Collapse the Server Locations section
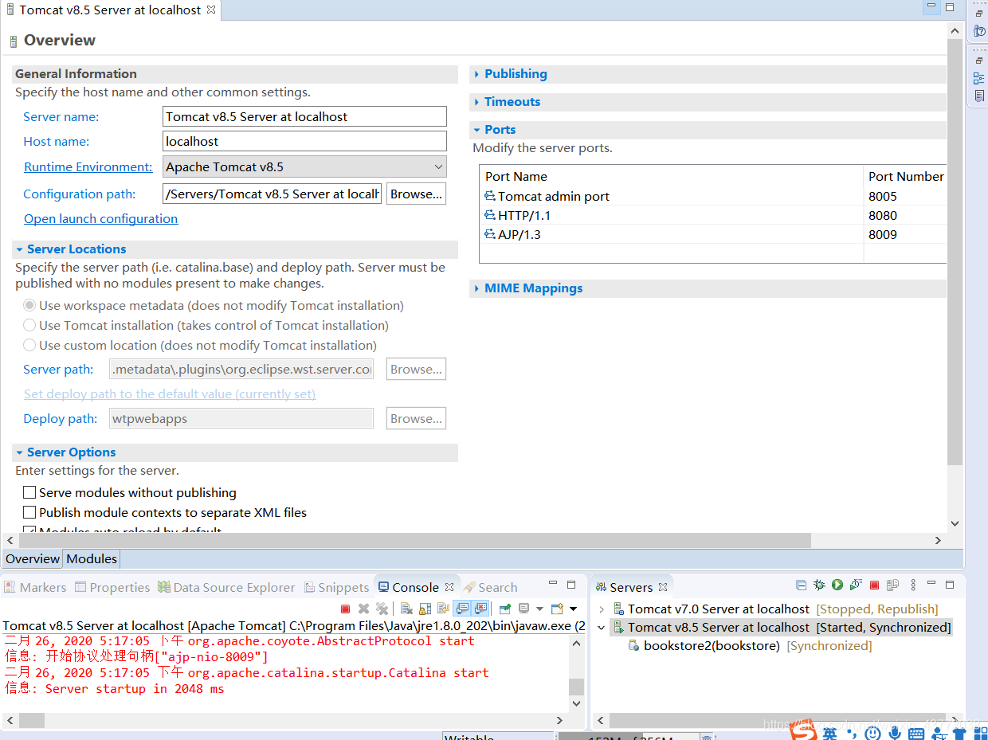 point(20,249)
